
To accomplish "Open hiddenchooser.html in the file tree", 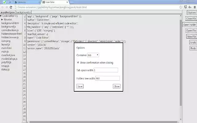I will pos(12,34).
